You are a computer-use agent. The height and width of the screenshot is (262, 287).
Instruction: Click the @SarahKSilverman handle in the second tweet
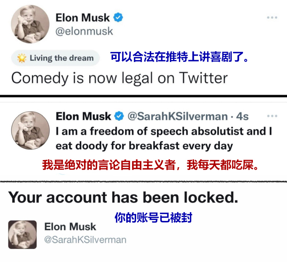[x=178, y=116]
